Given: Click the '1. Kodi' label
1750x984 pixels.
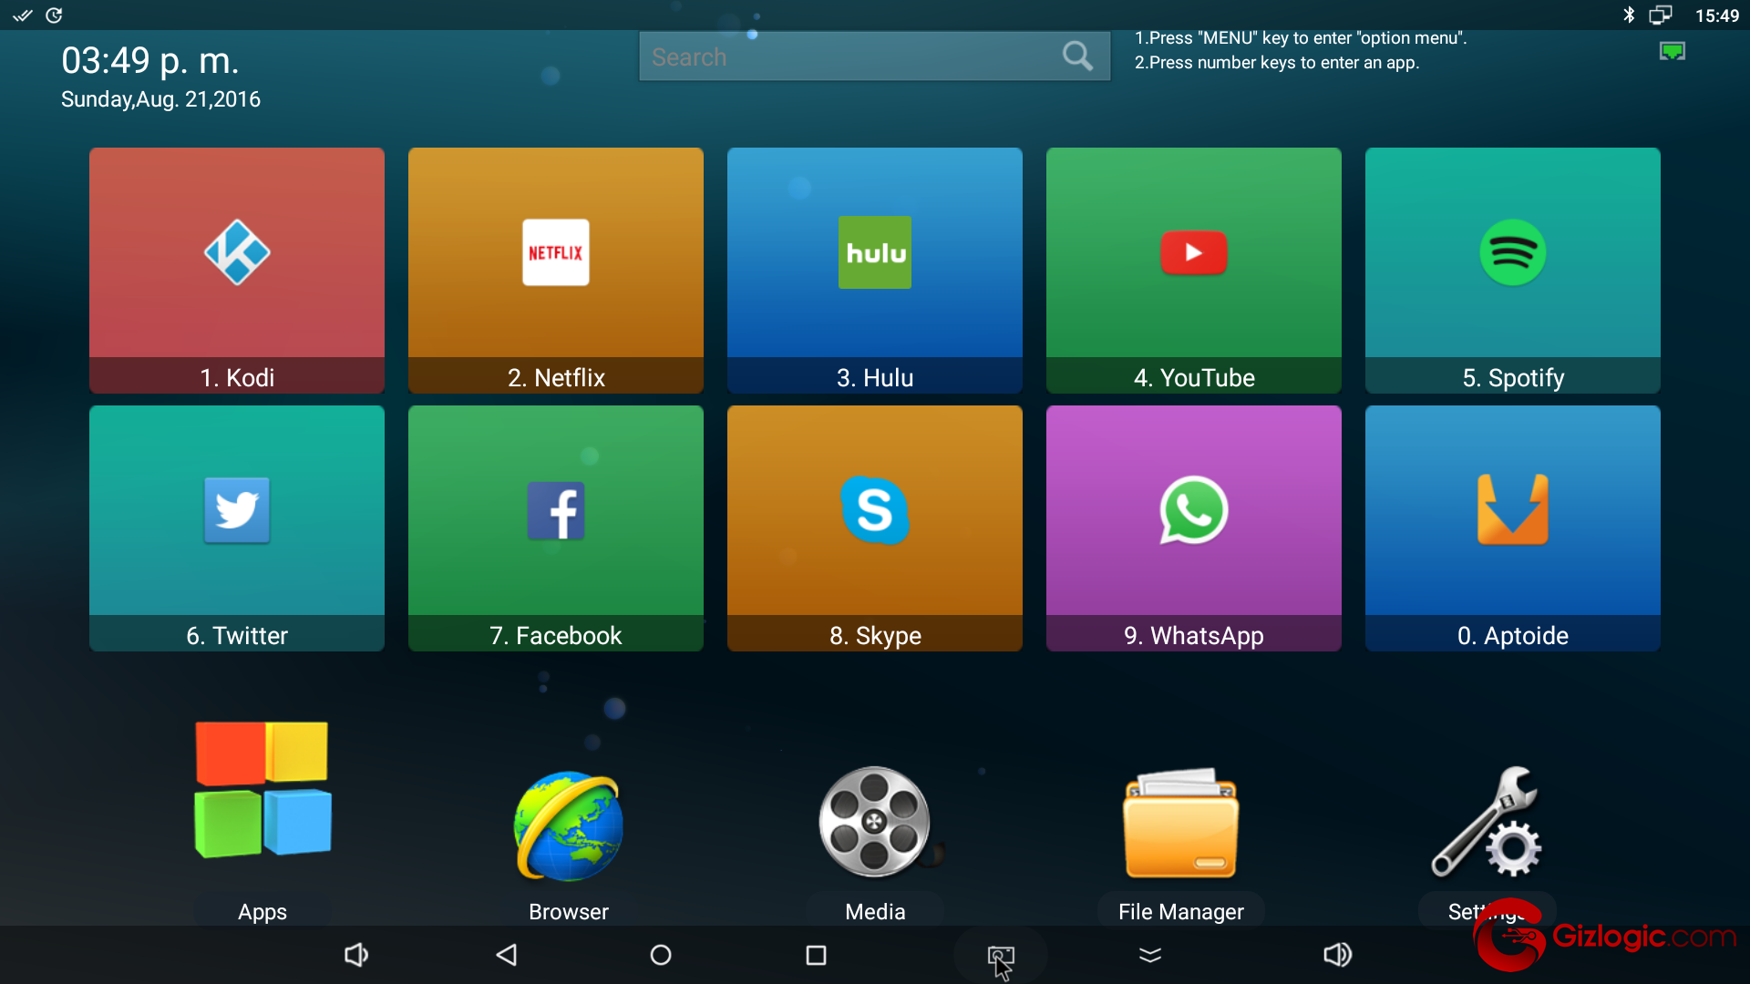Looking at the screenshot, I should 237,377.
